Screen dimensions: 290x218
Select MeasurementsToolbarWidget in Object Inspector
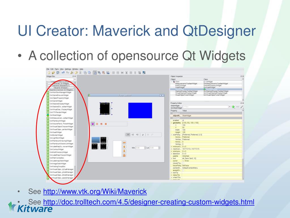186,84
